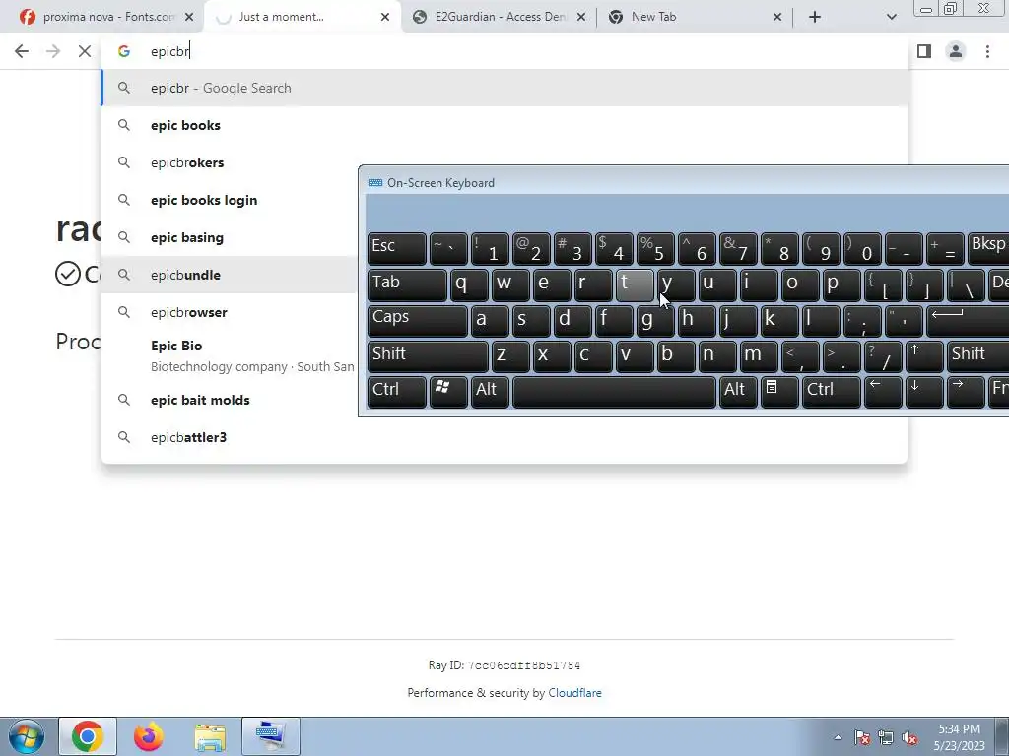
Task: Toggle left Shift on On-Screen Keyboard
Action: (x=428, y=356)
